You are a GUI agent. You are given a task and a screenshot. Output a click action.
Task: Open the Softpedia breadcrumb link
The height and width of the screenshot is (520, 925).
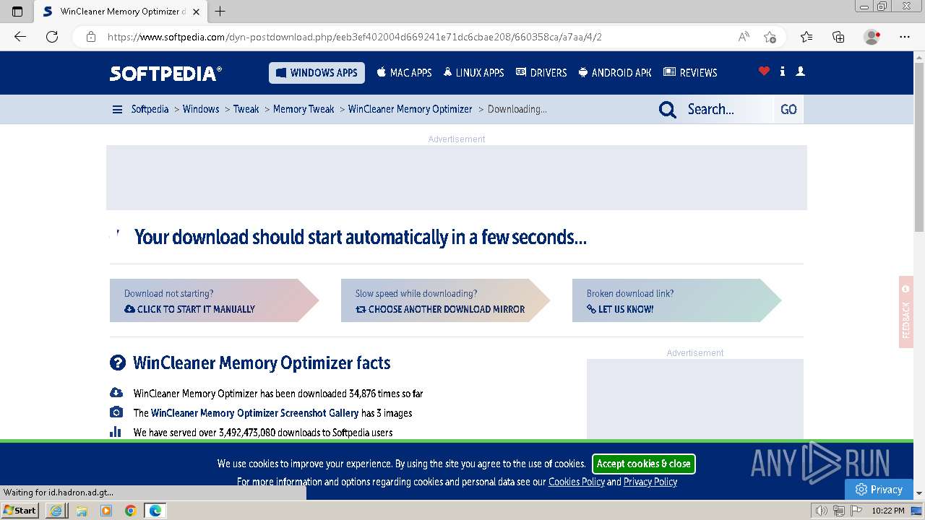pyautogui.click(x=150, y=109)
